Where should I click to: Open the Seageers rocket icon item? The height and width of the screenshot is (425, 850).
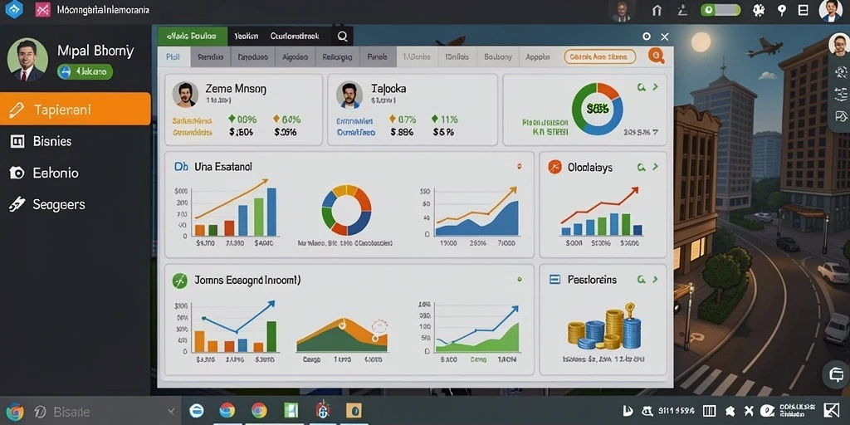pos(17,204)
